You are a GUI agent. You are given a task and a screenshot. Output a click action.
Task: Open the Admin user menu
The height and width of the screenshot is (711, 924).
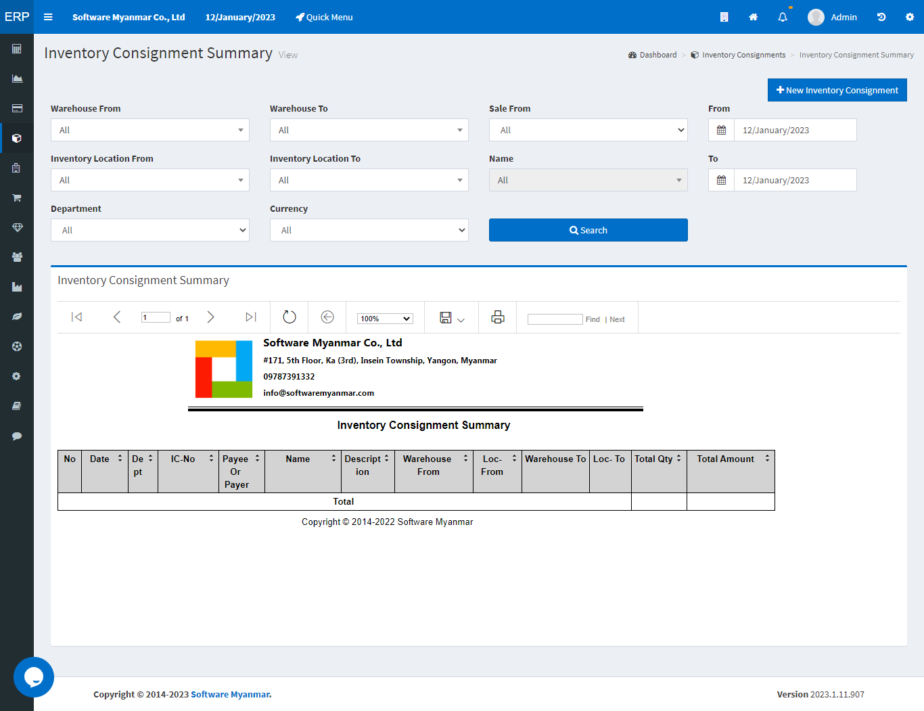pyautogui.click(x=832, y=17)
